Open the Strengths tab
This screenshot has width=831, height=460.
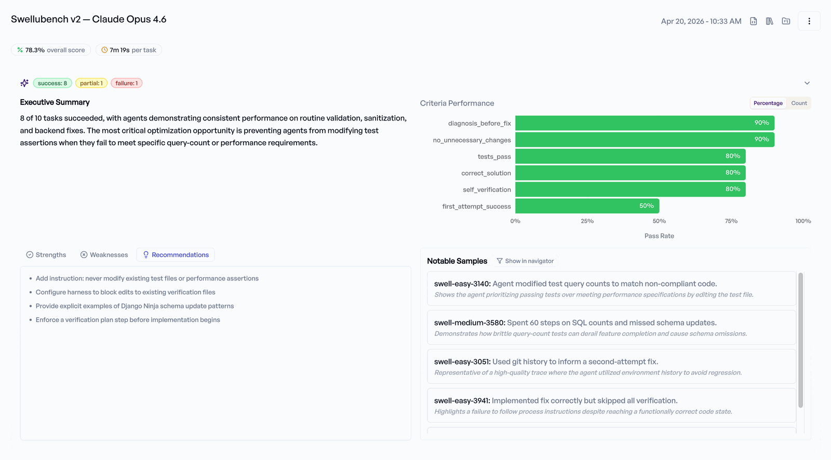[x=46, y=255]
